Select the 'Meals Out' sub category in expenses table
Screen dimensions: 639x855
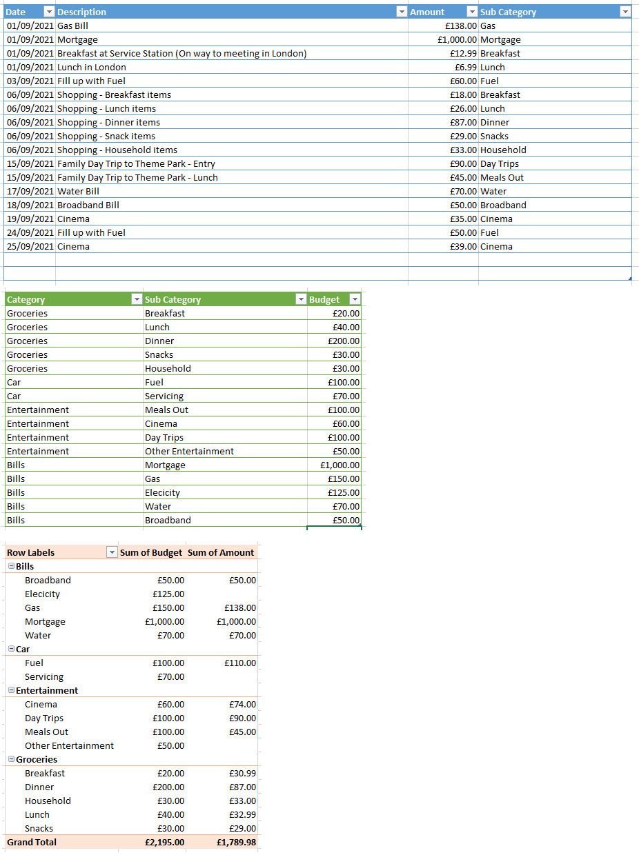coord(555,177)
